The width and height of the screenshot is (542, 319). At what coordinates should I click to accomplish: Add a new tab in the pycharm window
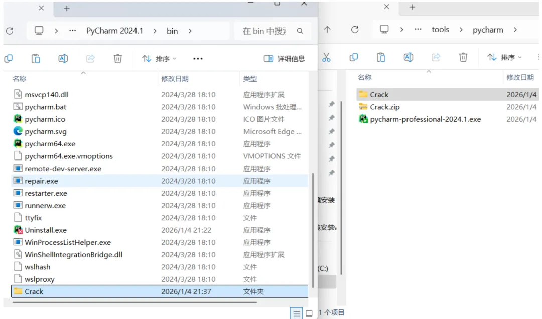pos(412,7)
